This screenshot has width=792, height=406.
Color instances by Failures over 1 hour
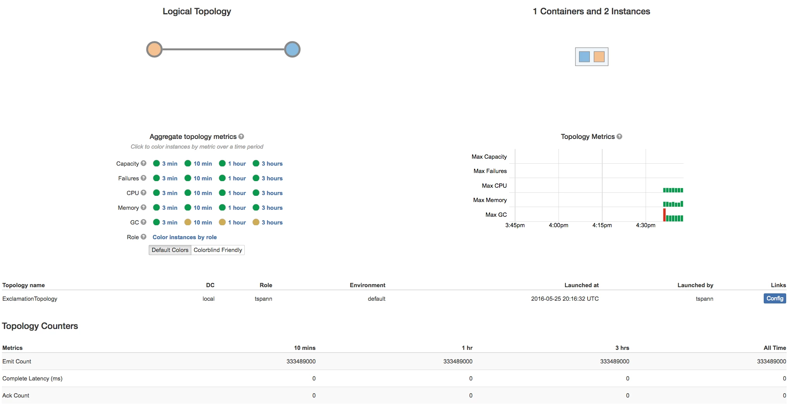pos(232,178)
